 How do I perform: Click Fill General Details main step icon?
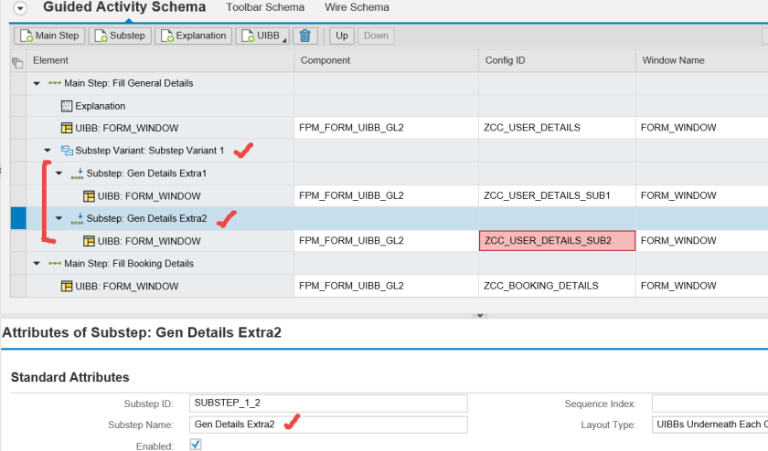tap(54, 83)
